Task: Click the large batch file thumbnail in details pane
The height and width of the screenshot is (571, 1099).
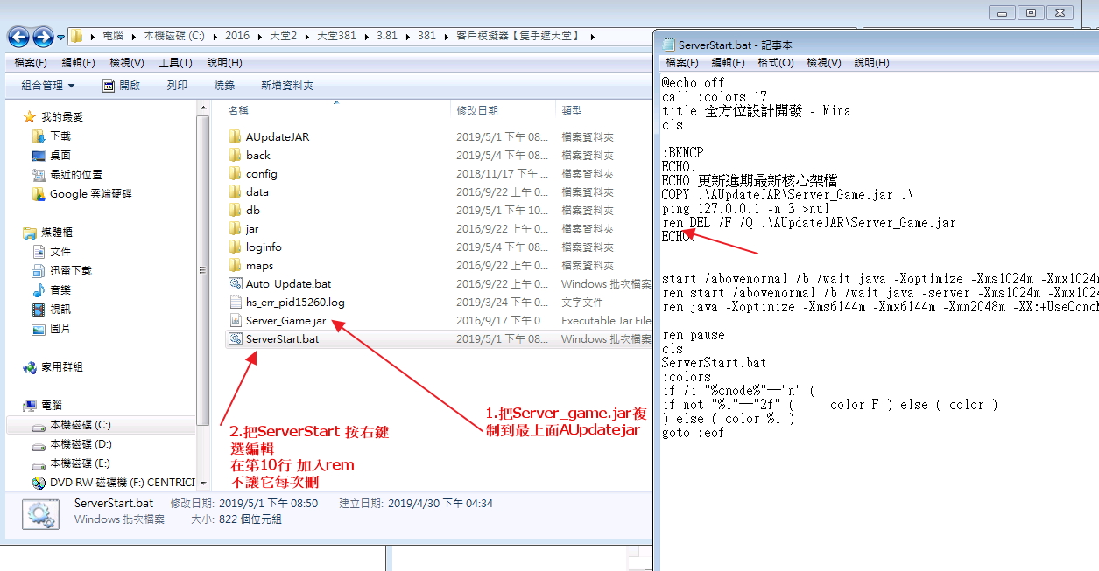Action: tap(41, 514)
